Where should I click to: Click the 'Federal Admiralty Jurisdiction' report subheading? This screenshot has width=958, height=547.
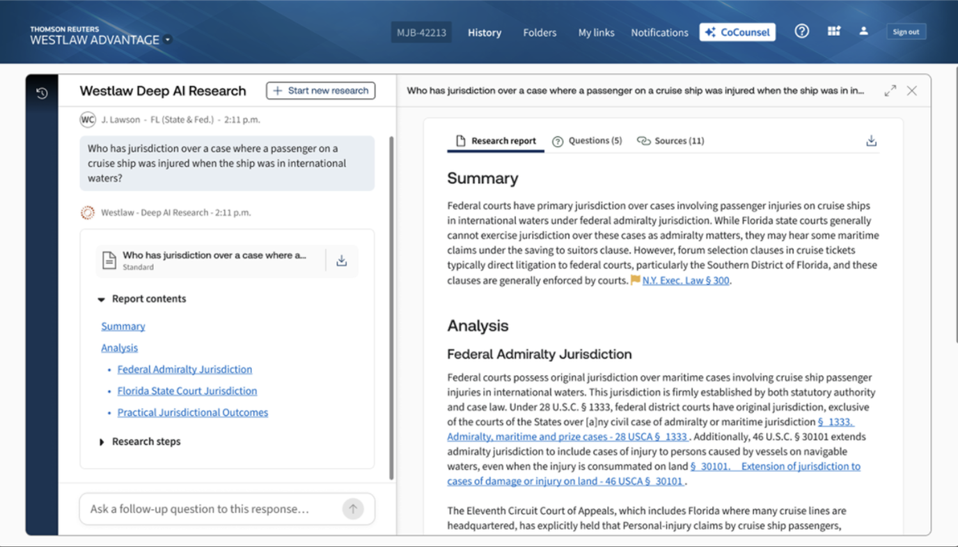point(539,354)
